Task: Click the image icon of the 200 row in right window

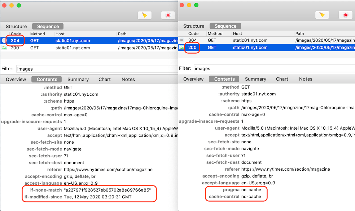Action: 182,47
